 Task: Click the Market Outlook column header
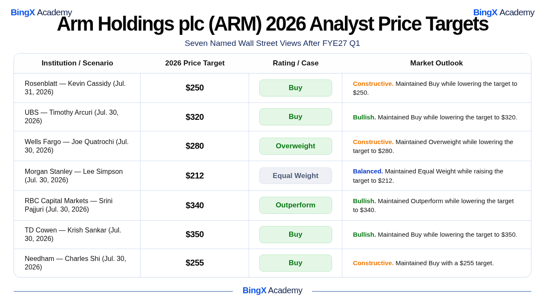[436, 63]
